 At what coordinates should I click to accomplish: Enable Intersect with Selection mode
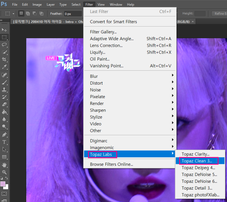(41, 13)
